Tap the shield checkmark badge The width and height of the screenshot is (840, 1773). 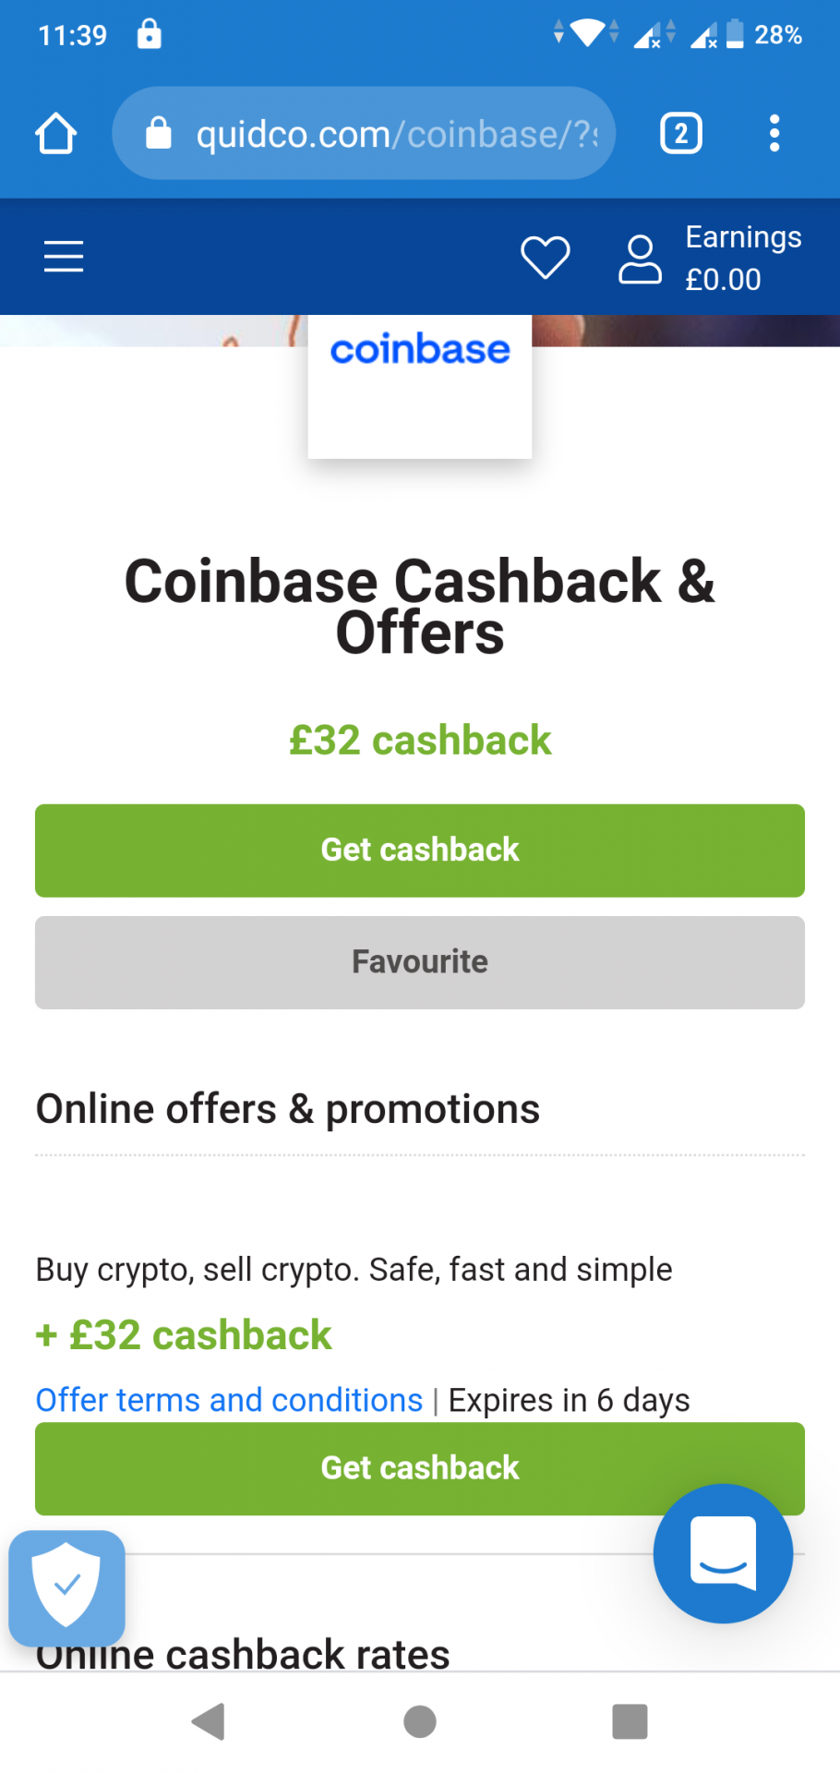(x=66, y=1587)
